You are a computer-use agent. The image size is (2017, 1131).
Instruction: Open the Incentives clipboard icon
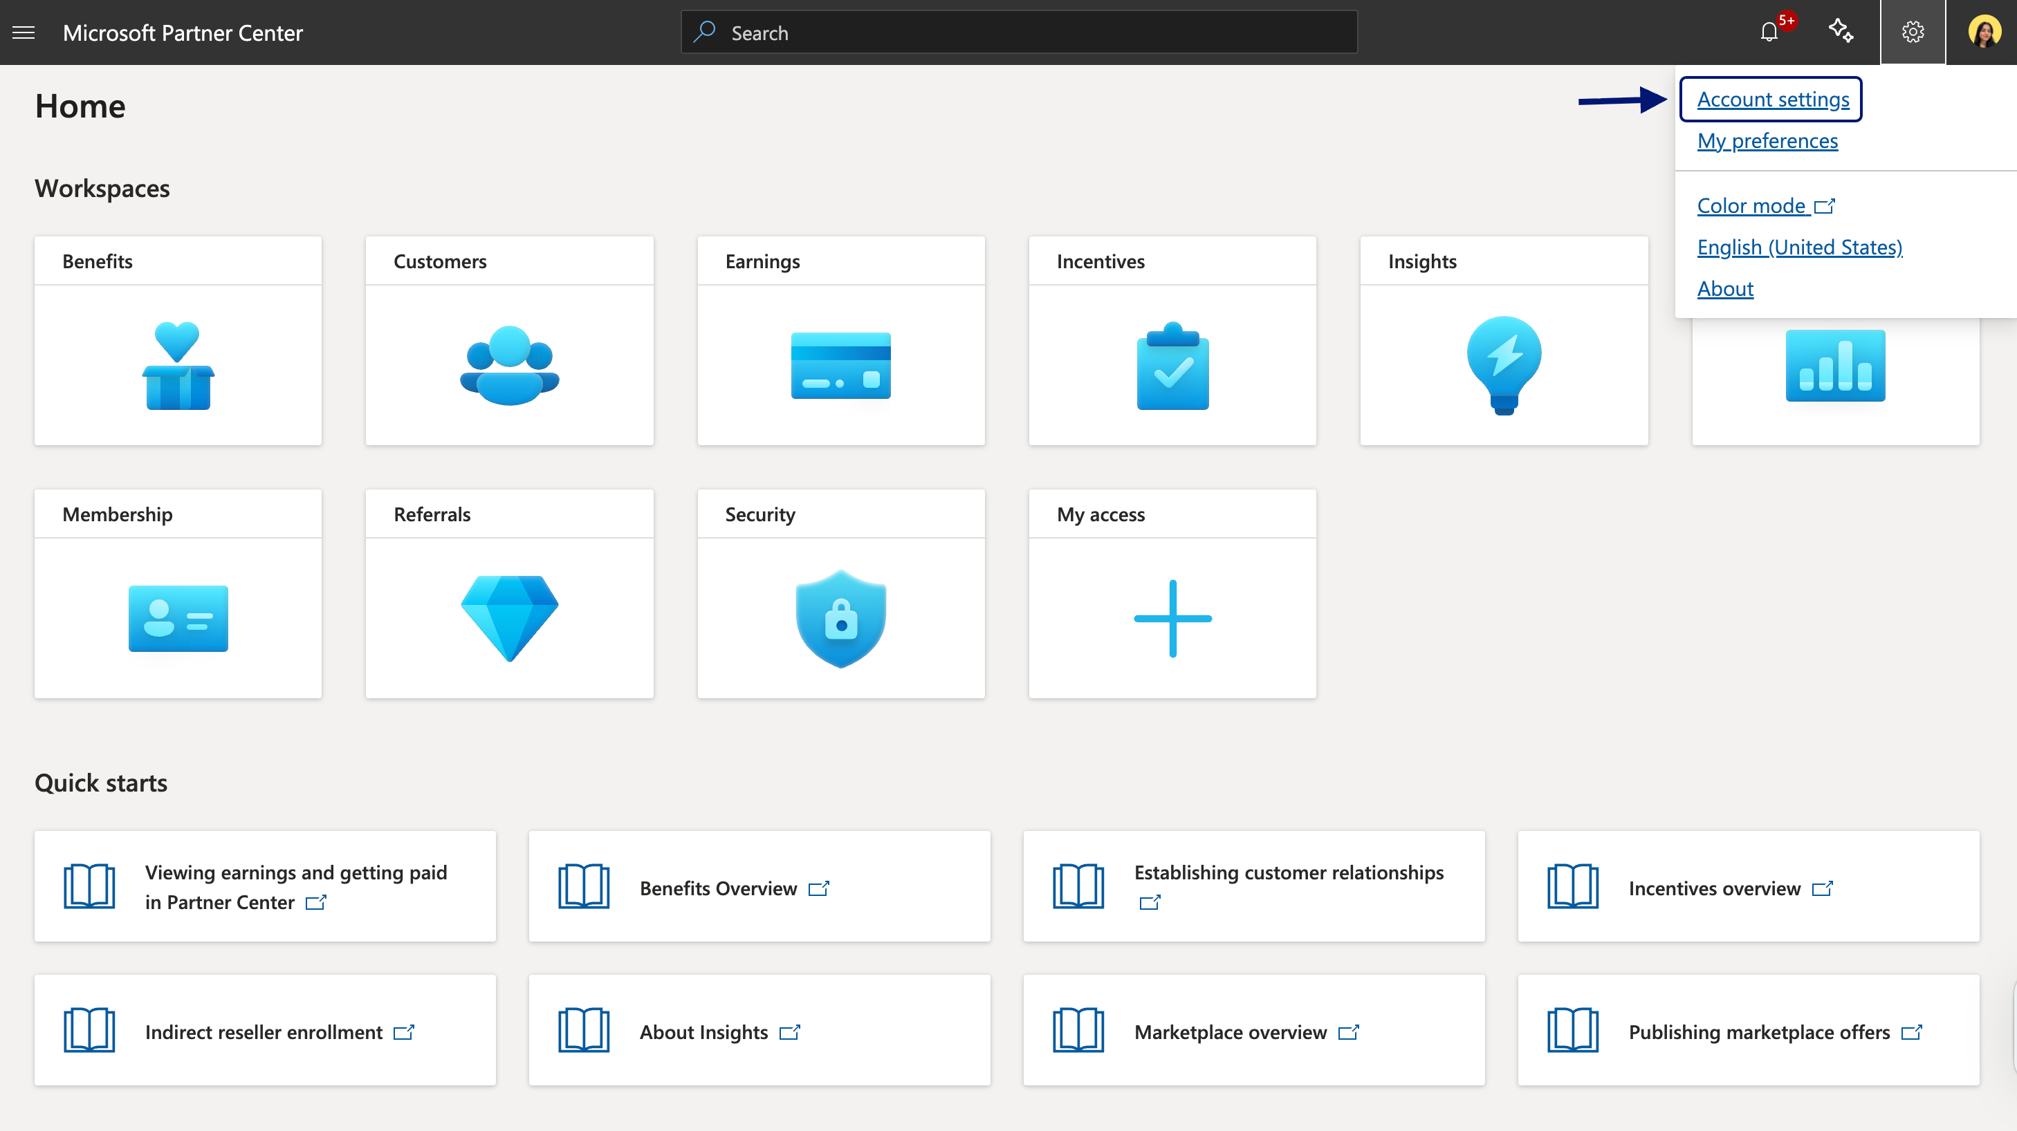coord(1173,366)
